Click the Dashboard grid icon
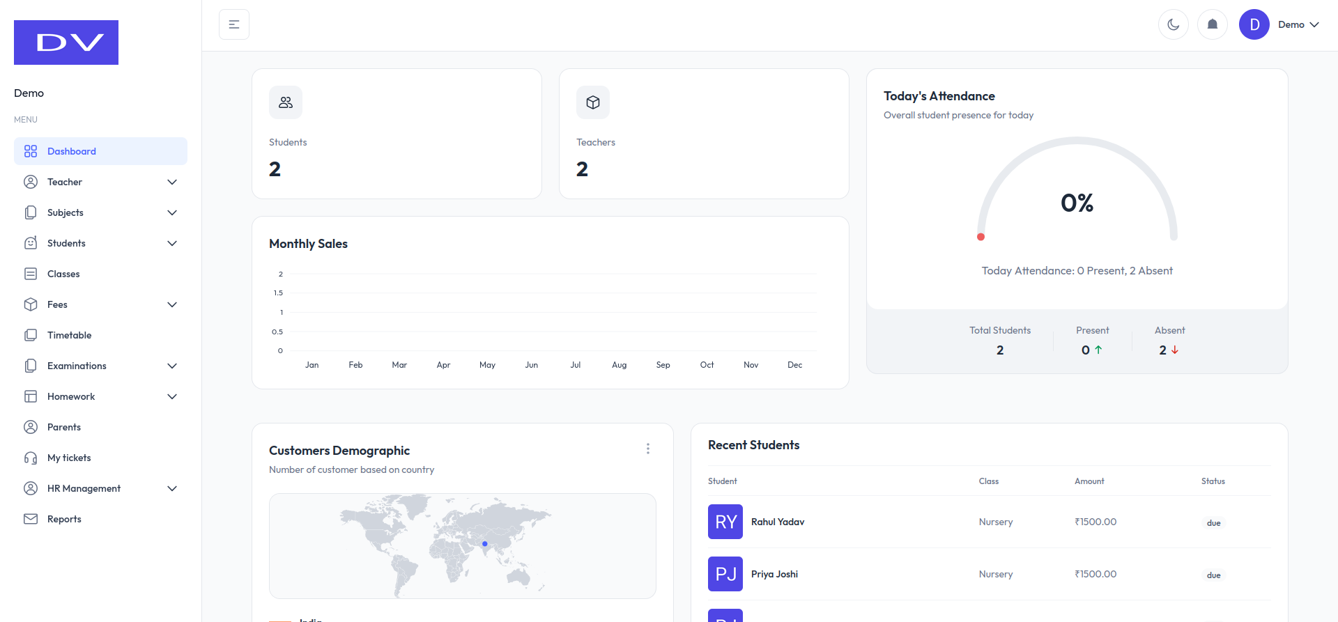The width and height of the screenshot is (1338, 622). (31, 151)
